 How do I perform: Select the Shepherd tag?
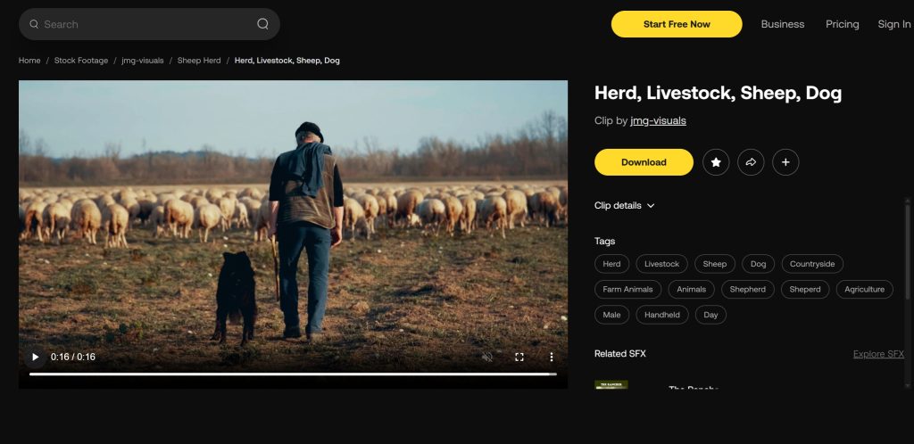click(x=747, y=289)
